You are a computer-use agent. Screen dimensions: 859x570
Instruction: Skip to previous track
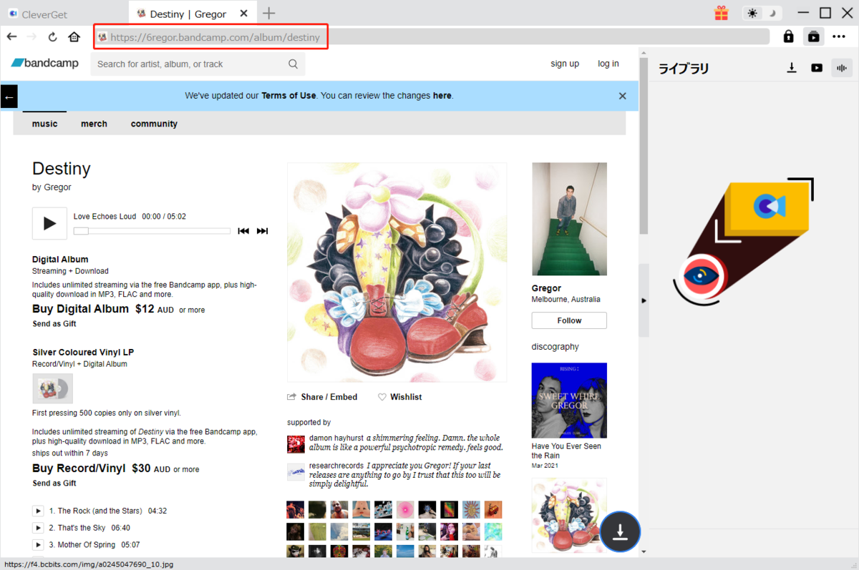(x=243, y=231)
